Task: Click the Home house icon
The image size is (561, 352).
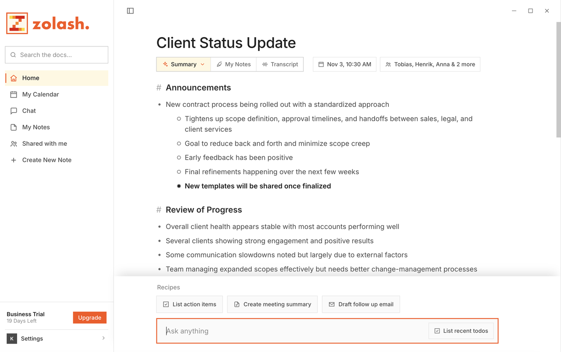Action: pos(14,78)
